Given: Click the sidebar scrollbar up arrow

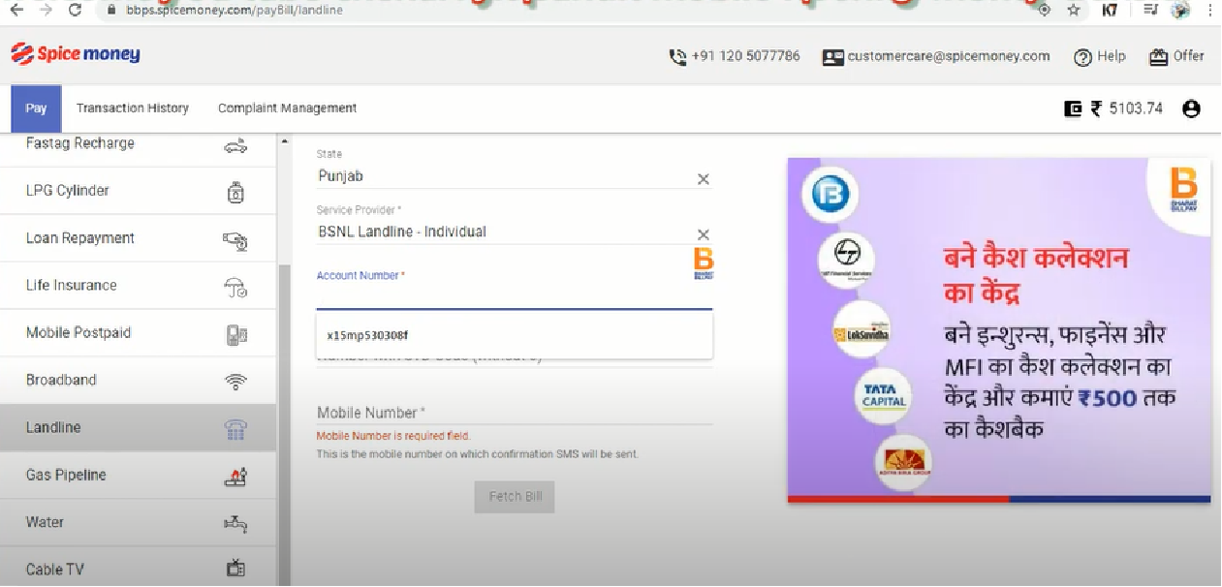Looking at the screenshot, I should coord(285,143).
